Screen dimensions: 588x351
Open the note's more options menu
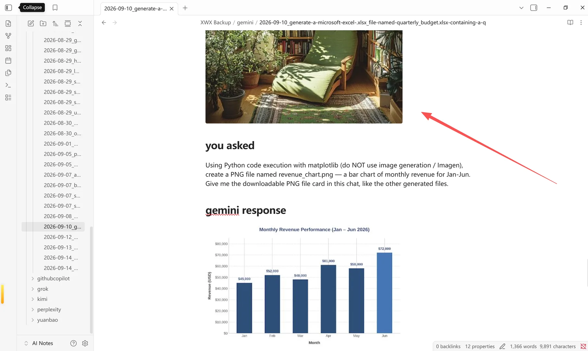[581, 22]
